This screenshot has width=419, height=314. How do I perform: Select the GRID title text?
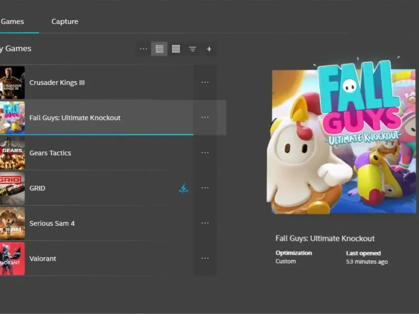pos(37,188)
